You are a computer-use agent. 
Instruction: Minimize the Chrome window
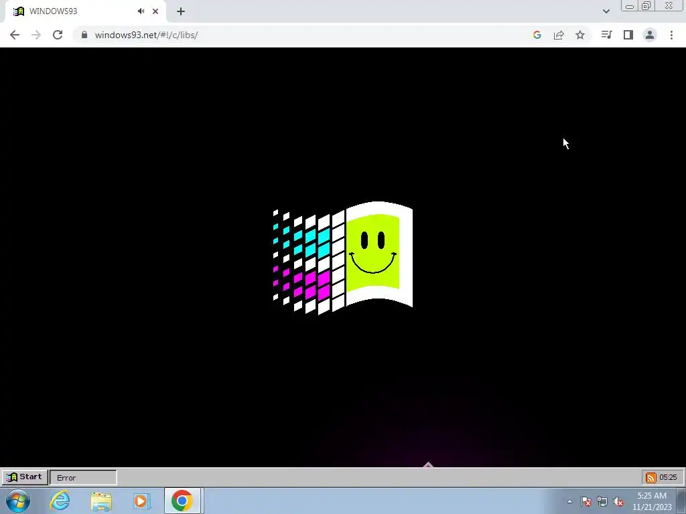[630, 5]
